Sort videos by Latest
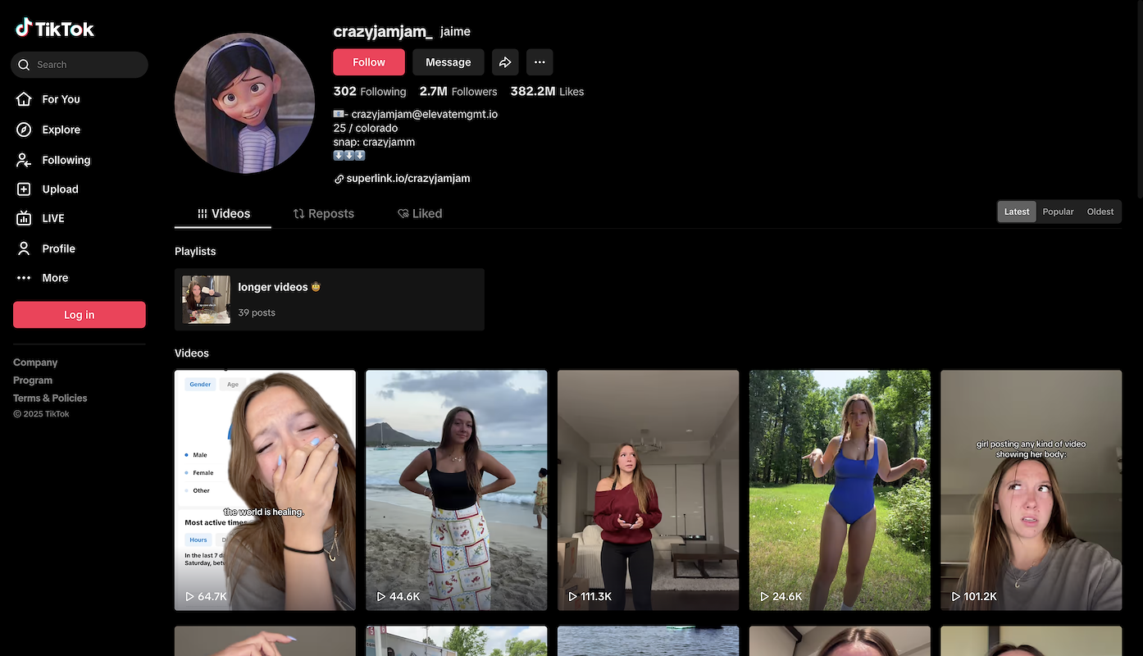 pos(1017,212)
